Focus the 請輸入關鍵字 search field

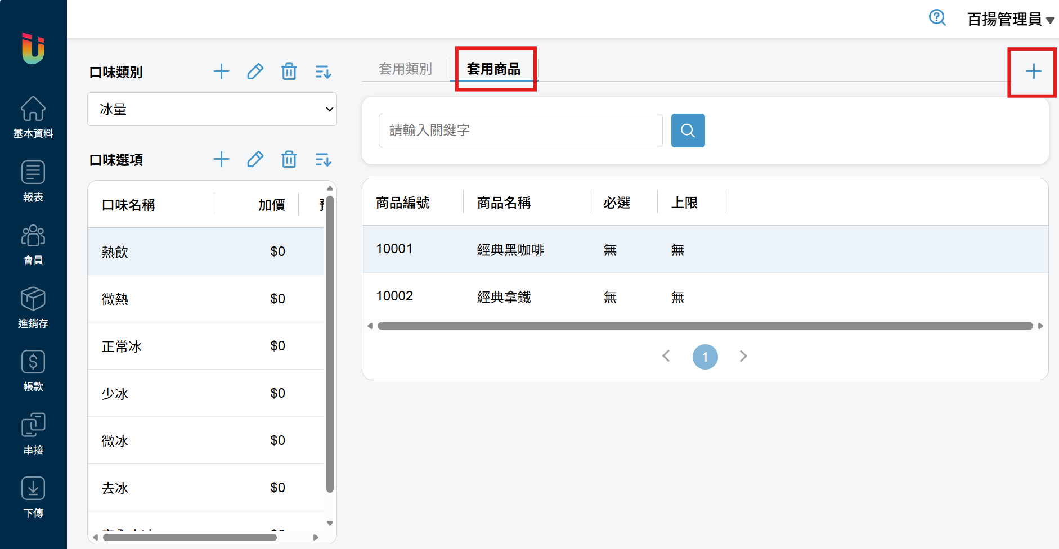pyautogui.click(x=520, y=130)
